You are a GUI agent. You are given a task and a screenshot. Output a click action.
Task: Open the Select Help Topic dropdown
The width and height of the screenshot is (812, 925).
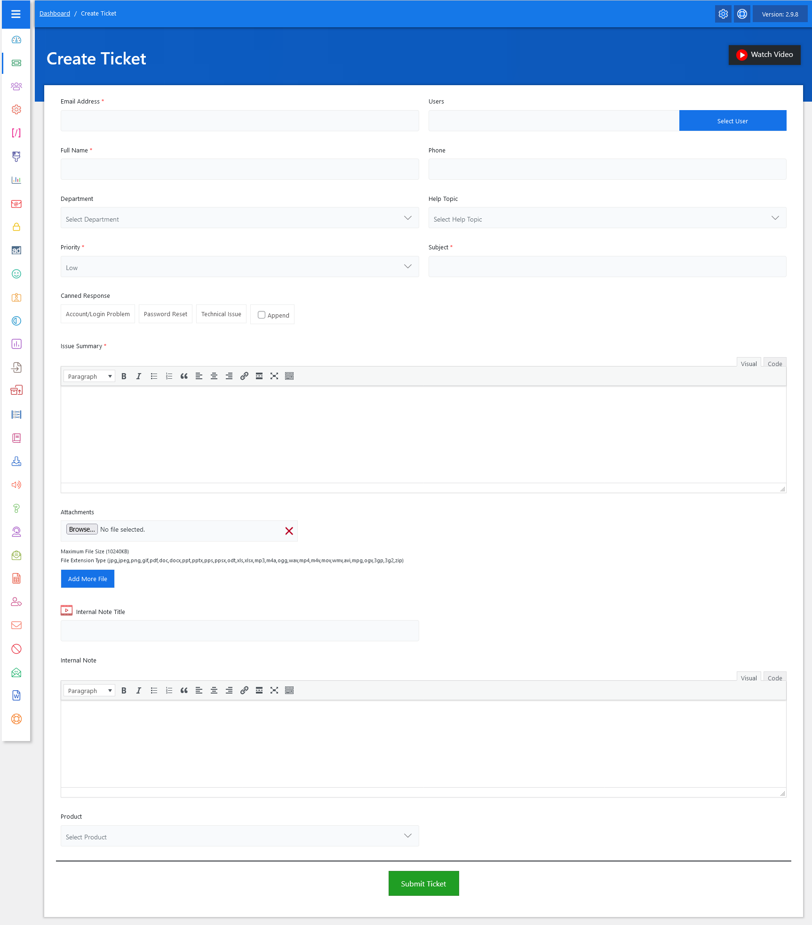click(607, 218)
